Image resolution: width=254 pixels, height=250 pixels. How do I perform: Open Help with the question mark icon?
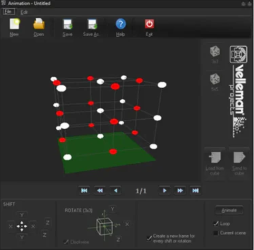[x=121, y=24]
